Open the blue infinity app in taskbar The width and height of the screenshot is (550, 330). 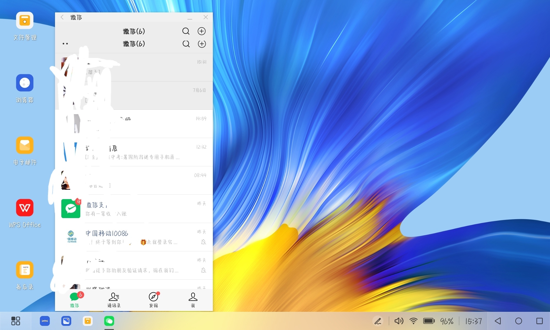pos(45,321)
